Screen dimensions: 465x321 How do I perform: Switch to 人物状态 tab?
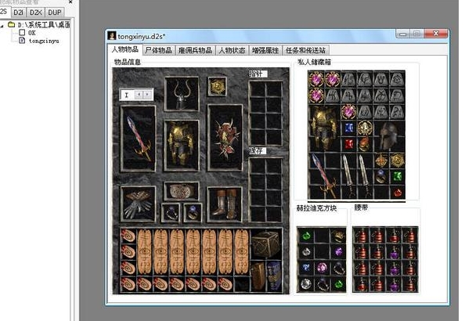[232, 50]
